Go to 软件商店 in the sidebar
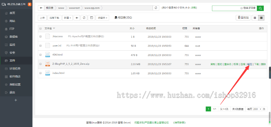The width and height of the screenshot is (271, 127). [15, 76]
